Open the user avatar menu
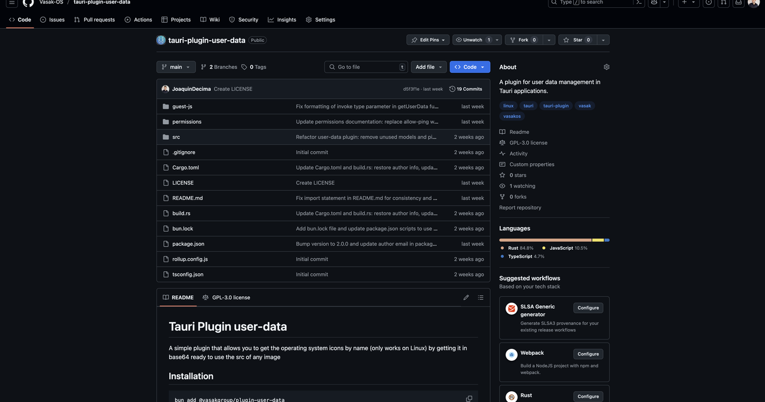This screenshot has height=402, width=765. point(754,2)
